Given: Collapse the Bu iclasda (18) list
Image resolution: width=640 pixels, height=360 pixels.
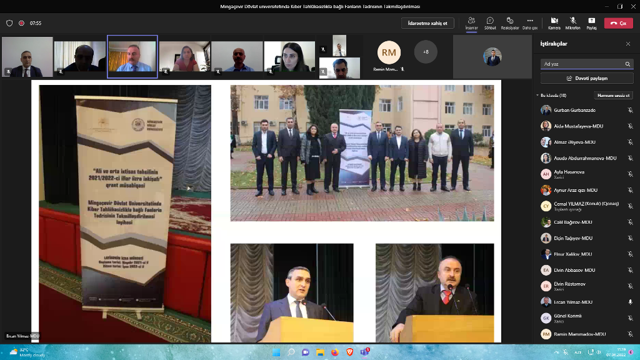Looking at the screenshot, I should click(x=537, y=96).
